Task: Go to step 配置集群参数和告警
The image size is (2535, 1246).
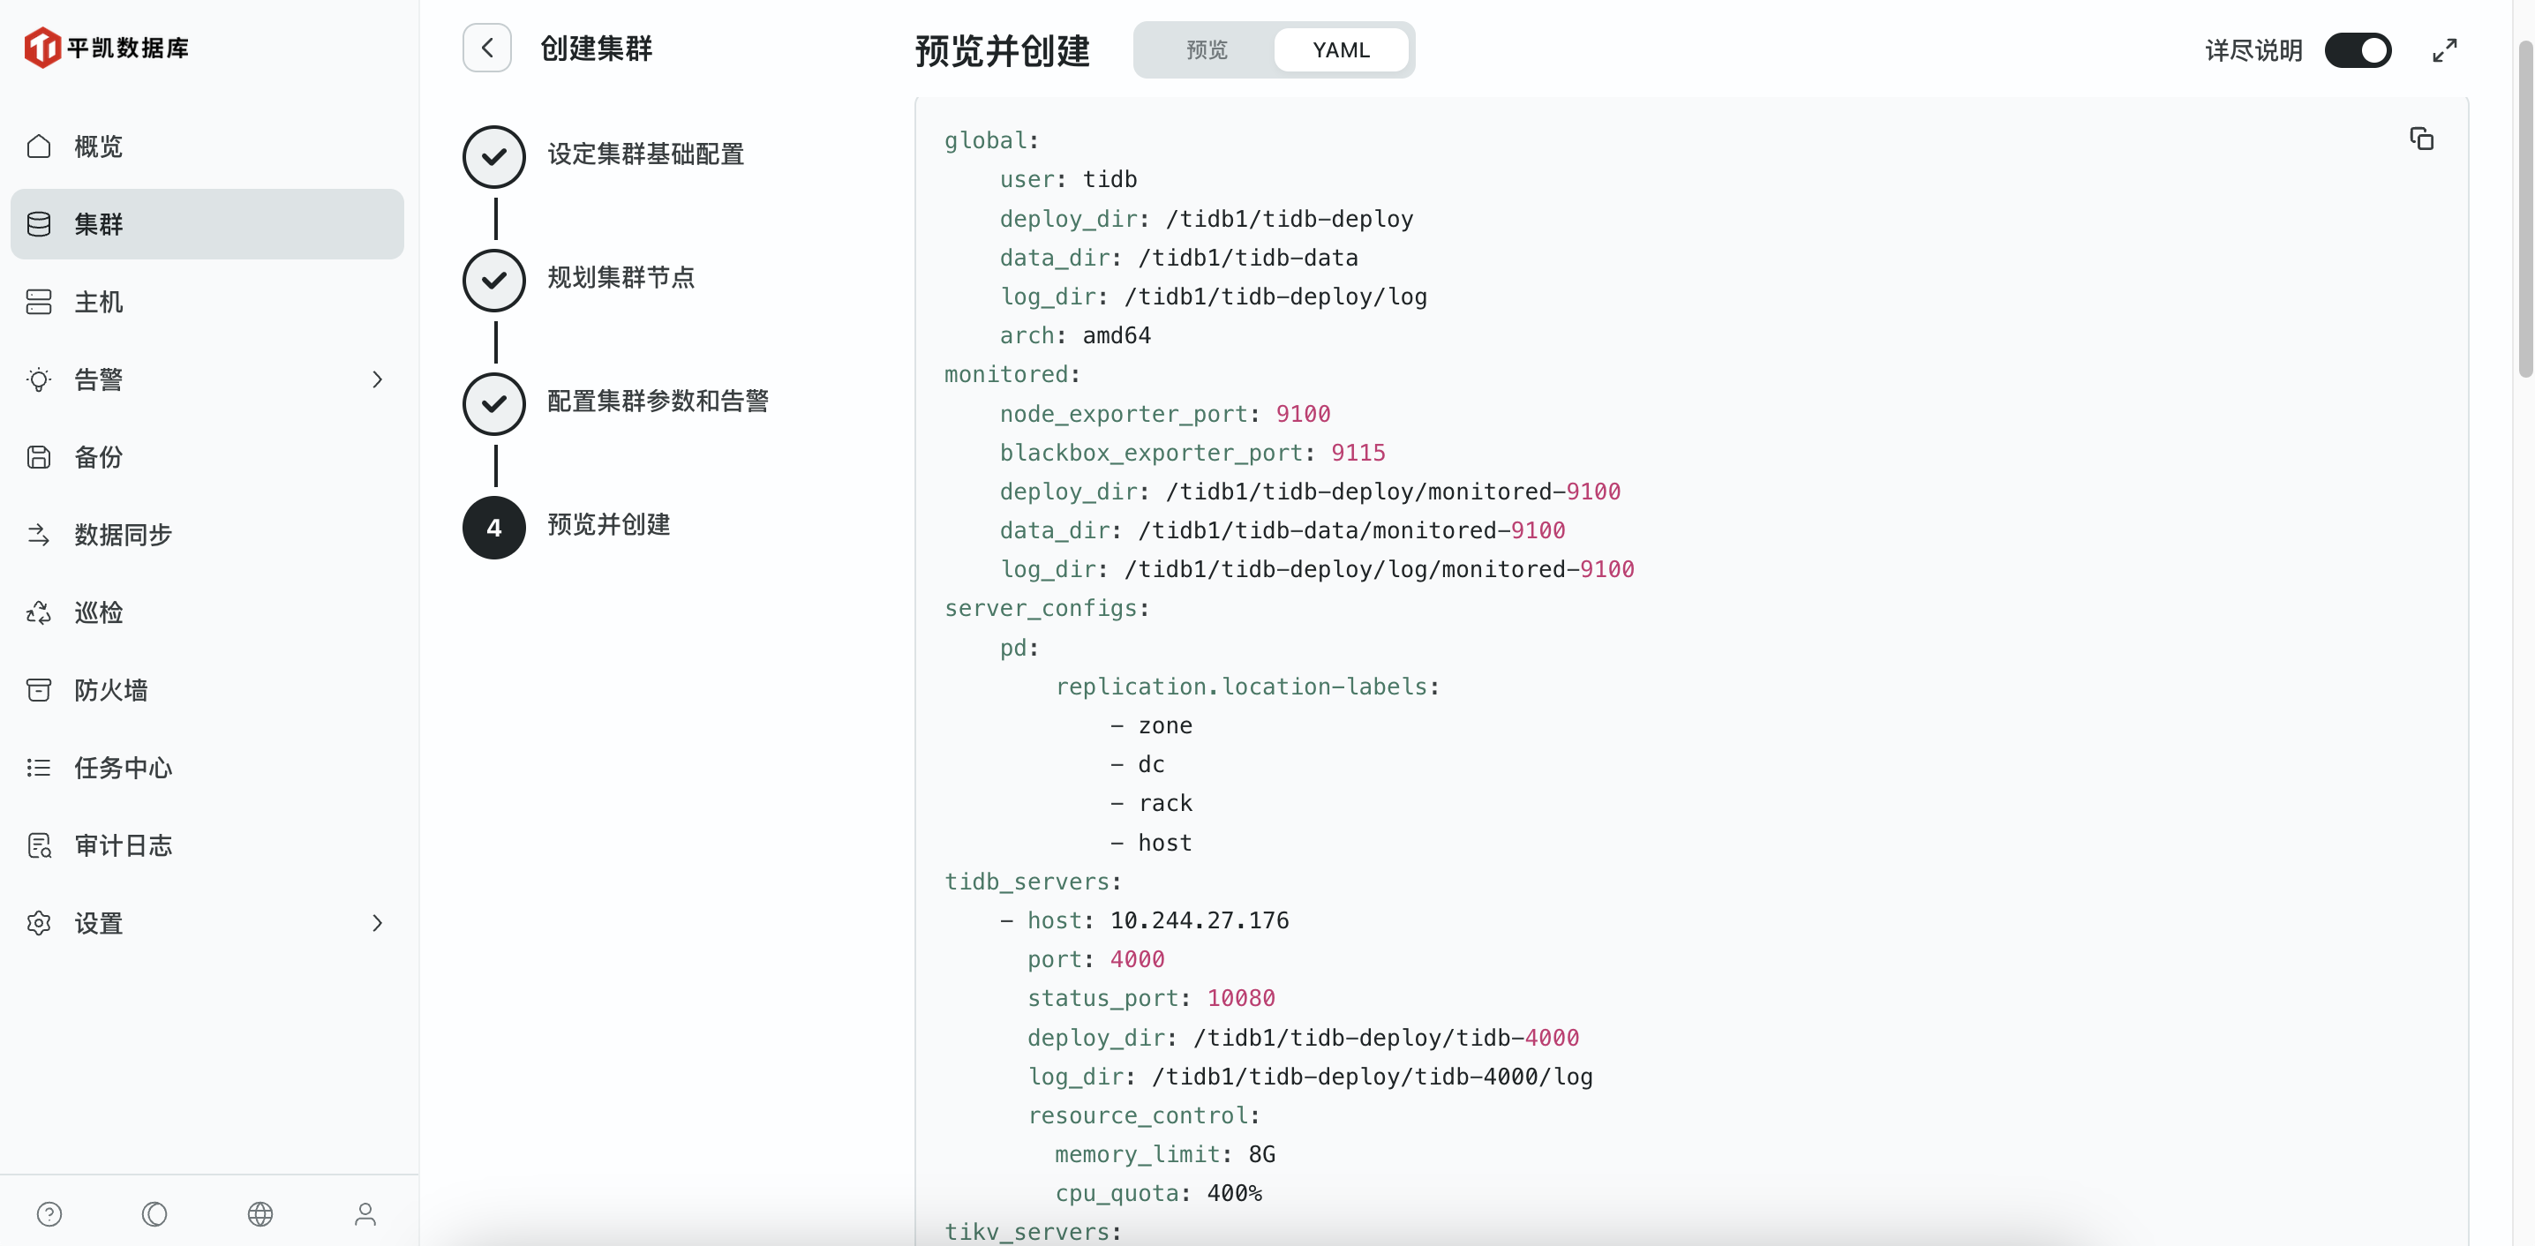Action: click(x=657, y=401)
